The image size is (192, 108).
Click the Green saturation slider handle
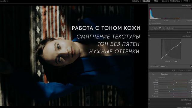click(168, 87)
